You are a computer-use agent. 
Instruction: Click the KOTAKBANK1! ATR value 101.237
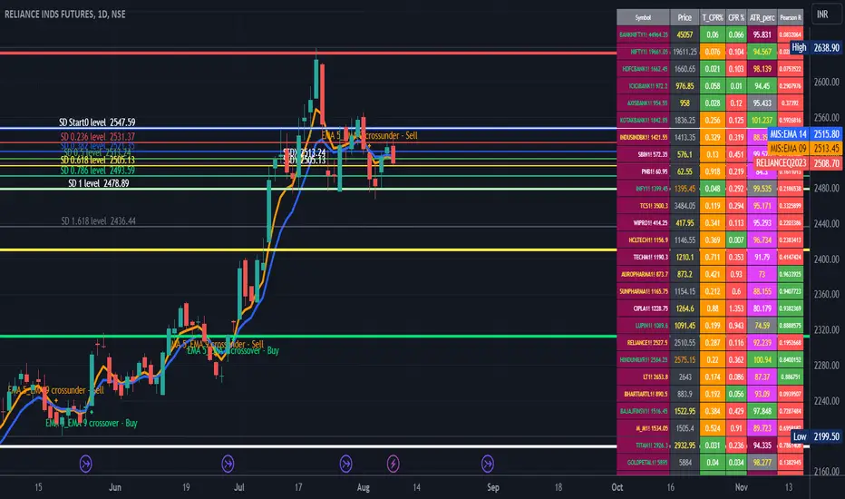[762, 121]
